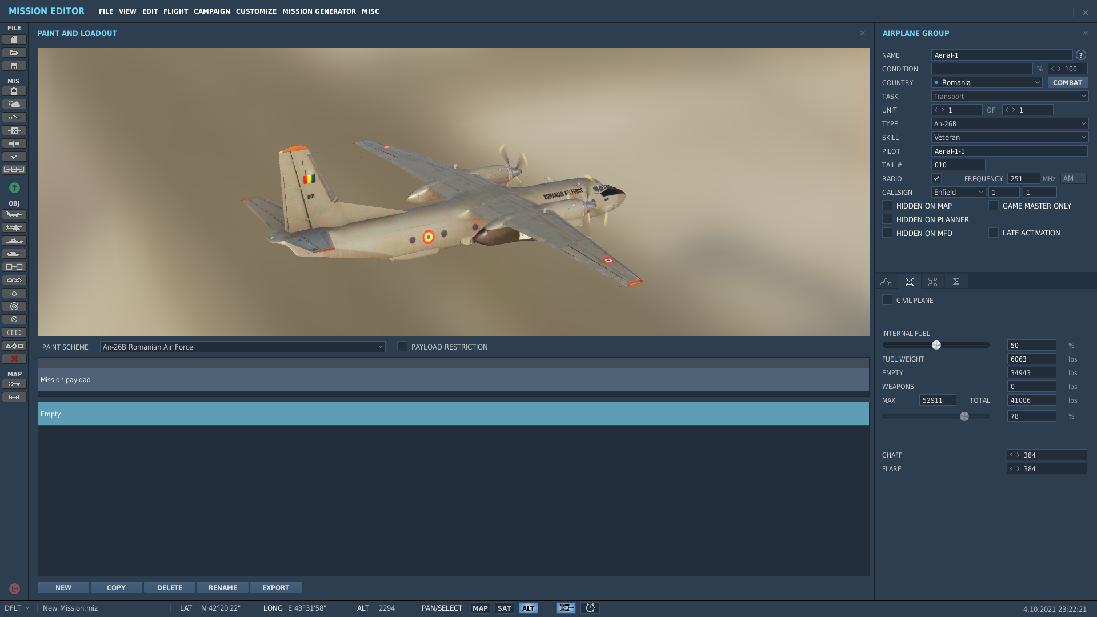Check the Late Activation box

click(x=994, y=233)
